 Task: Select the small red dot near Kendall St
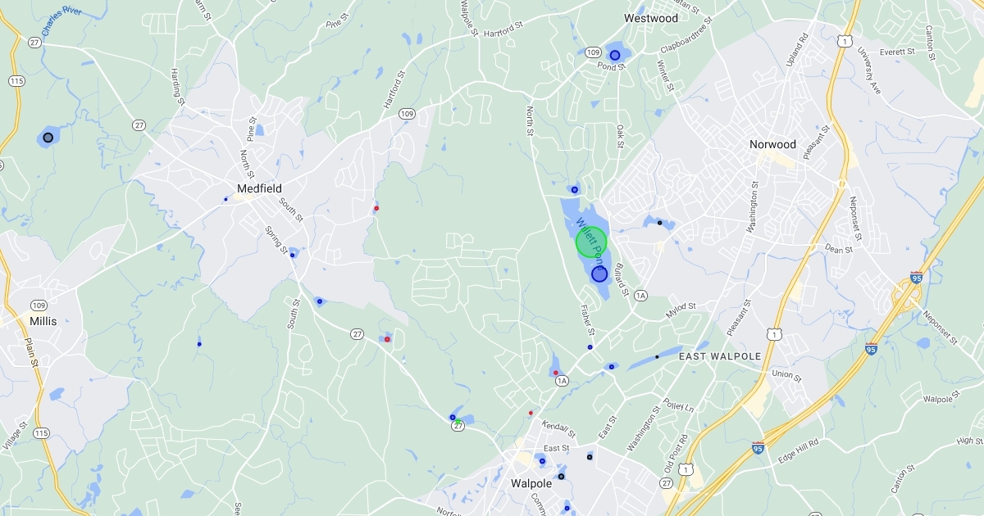pos(531,413)
